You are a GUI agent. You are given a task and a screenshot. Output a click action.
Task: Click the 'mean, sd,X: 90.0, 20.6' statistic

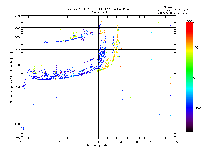point(172,13)
